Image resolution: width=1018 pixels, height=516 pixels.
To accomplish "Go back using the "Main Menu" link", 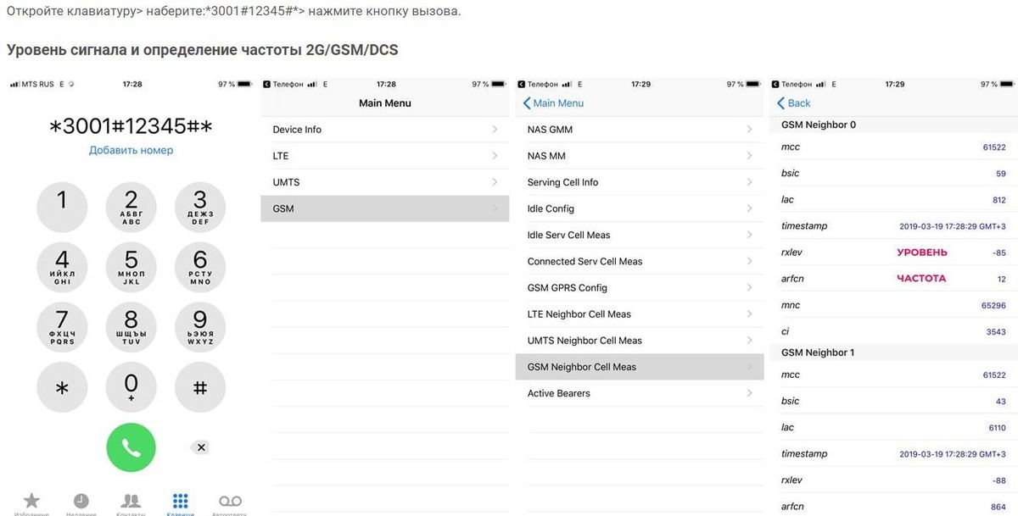I will point(553,103).
